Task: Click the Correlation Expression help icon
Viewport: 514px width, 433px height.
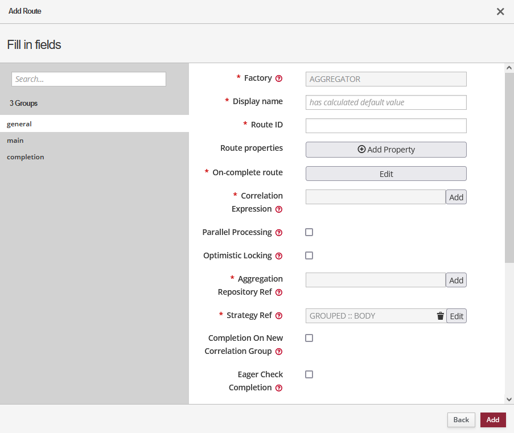Action: point(279,209)
